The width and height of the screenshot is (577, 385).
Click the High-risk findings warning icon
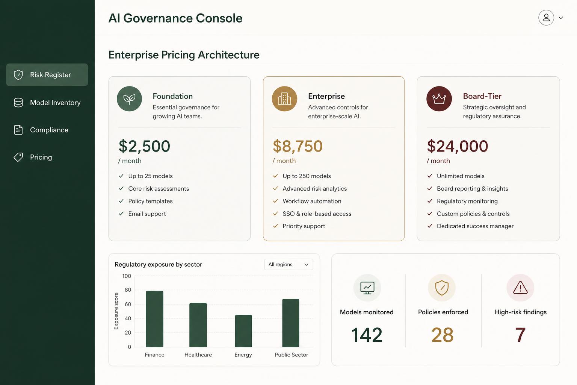(520, 288)
